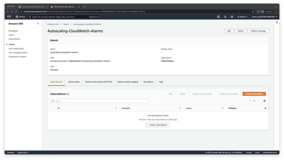Focus the subscriptions search field

tap(99, 101)
